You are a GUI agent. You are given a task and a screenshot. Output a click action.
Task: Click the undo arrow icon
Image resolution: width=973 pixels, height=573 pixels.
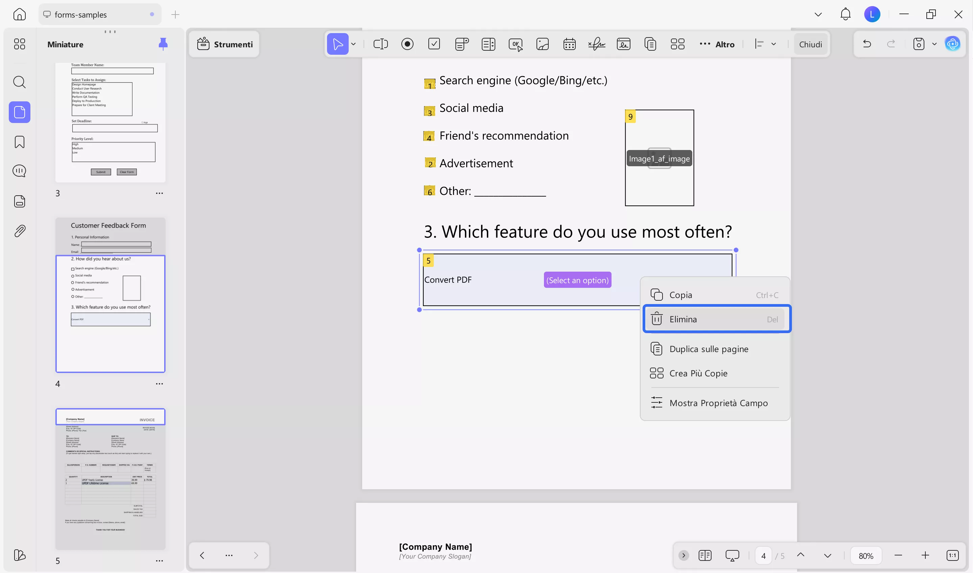click(867, 44)
